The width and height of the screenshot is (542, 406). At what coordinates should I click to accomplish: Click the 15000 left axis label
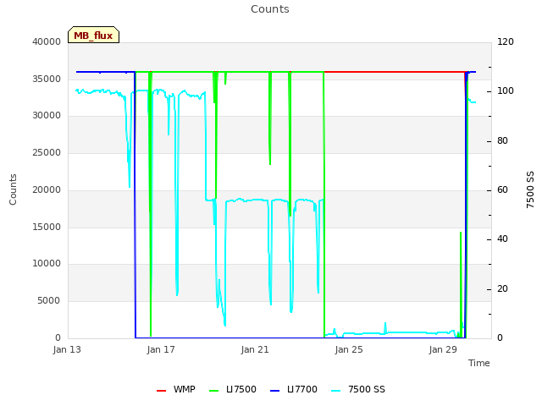[x=47, y=228]
